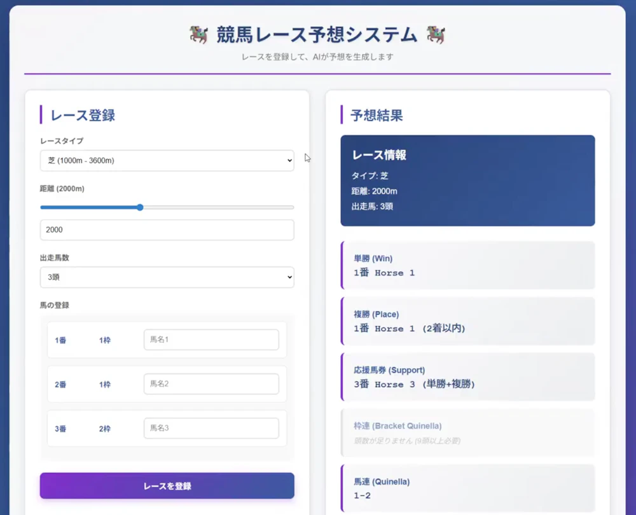Open the レースタイプ dropdown
Screen dimensions: 636x515
(167, 161)
